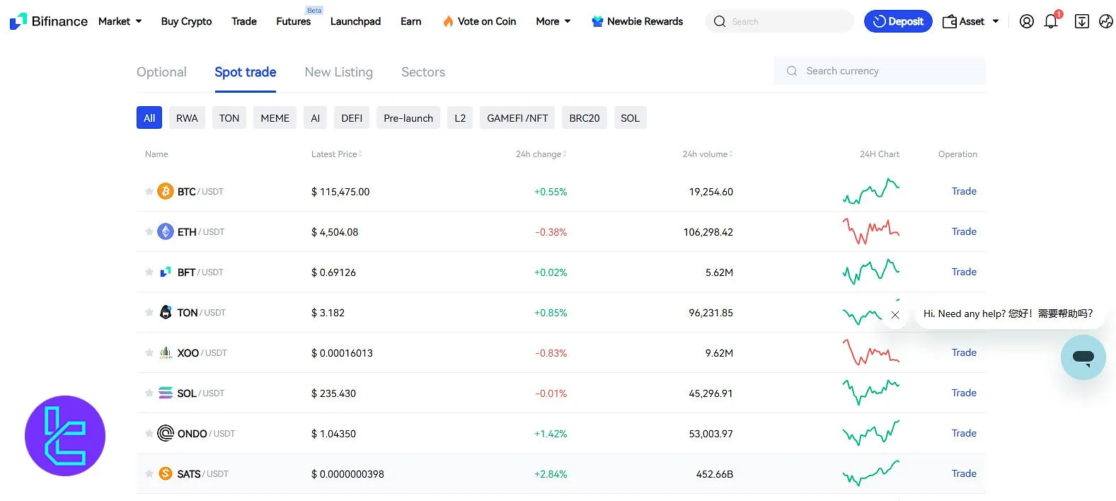This screenshot has width=1116, height=501.
Task: Click the Bitcoin coin icon
Action: click(166, 191)
